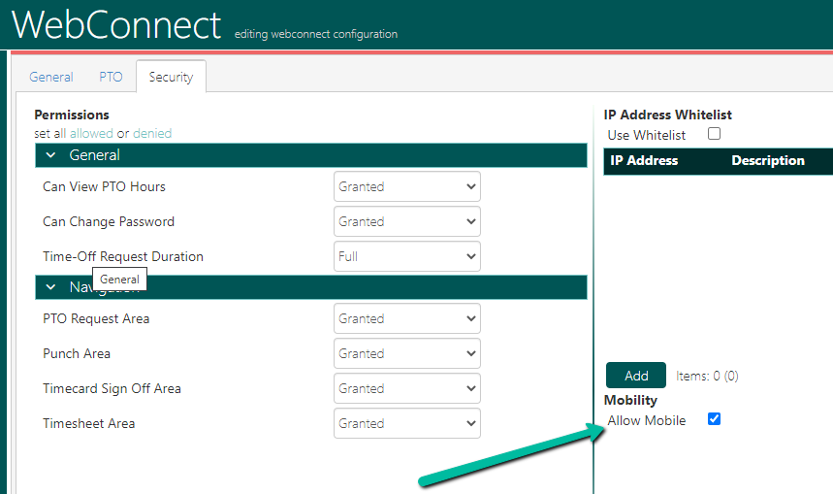Collapse the General permissions section chevron
The image size is (833, 494).
click(x=51, y=155)
